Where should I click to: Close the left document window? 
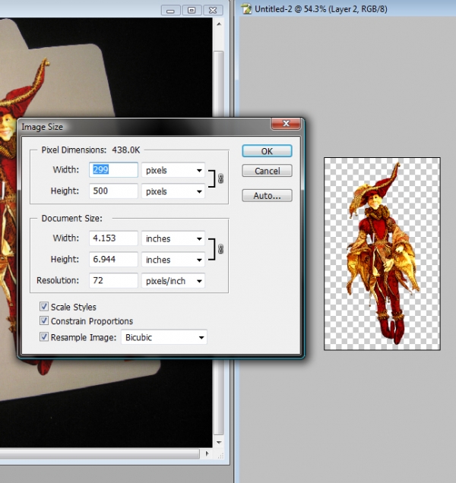tap(213, 11)
